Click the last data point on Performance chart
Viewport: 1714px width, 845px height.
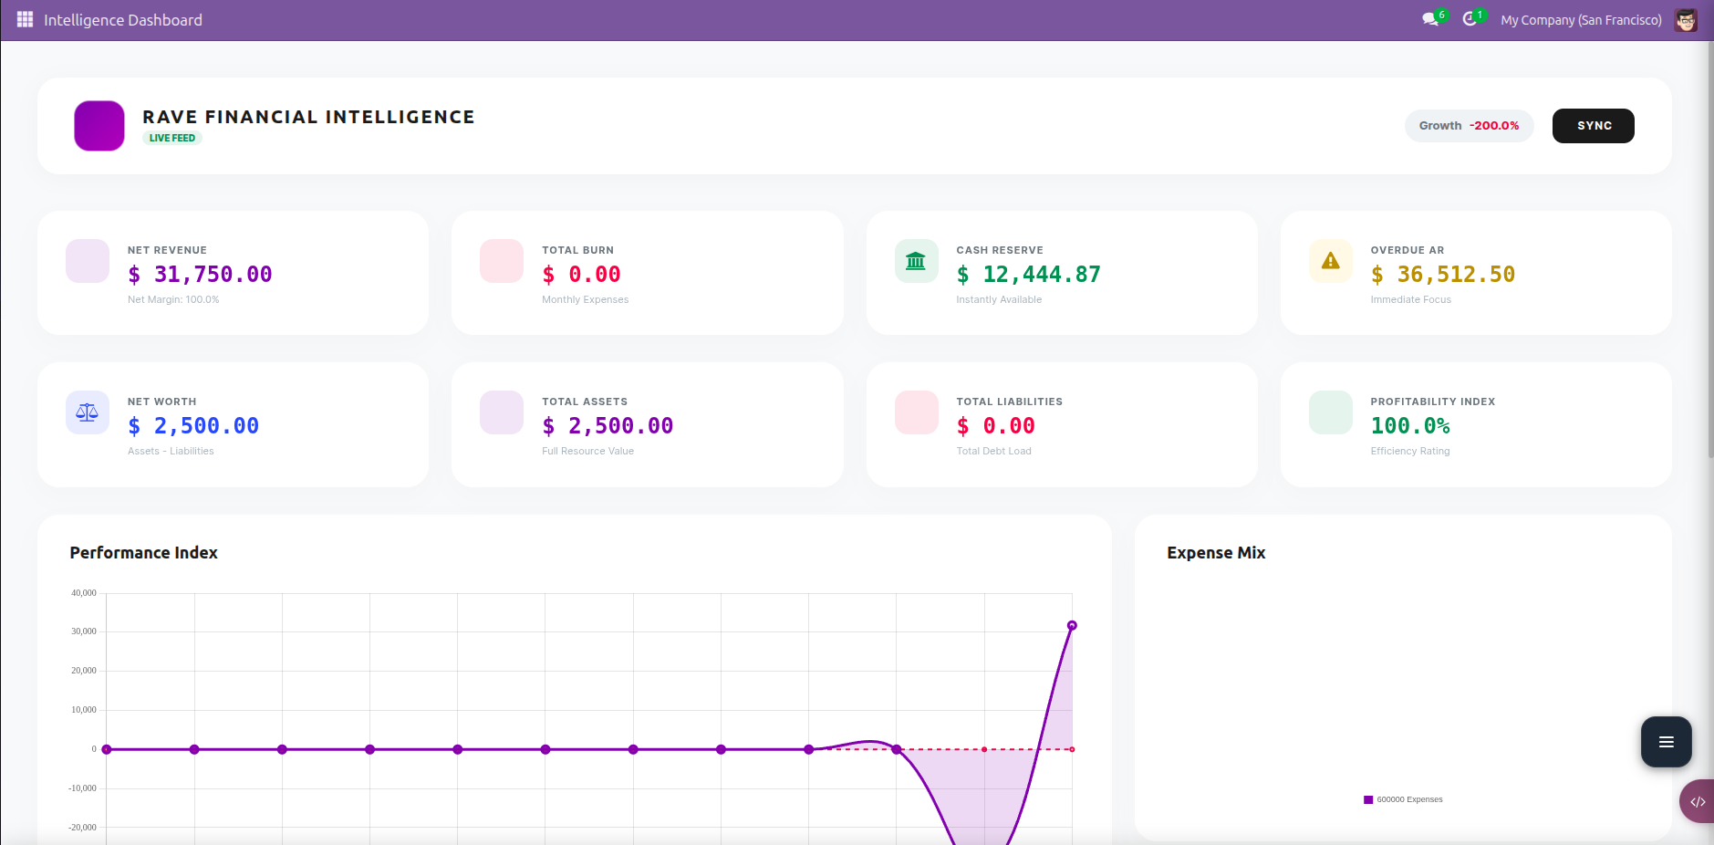[1072, 625]
